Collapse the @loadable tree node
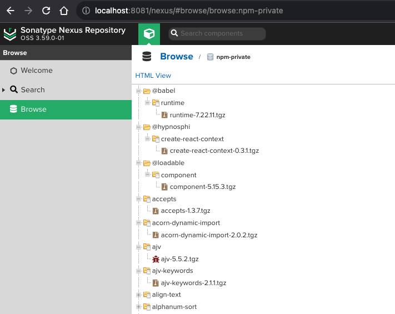The image size is (395, 314). 138,163
